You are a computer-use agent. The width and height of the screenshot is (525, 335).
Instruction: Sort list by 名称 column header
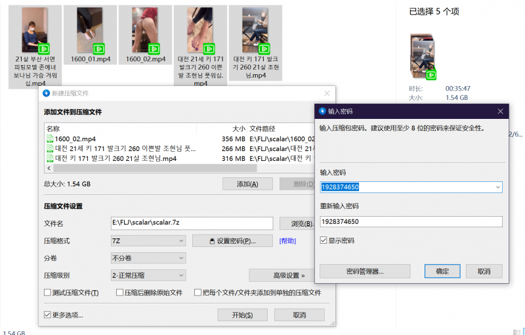pos(54,129)
